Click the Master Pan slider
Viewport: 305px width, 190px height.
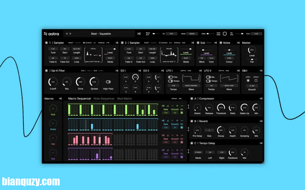coord(252,59)
